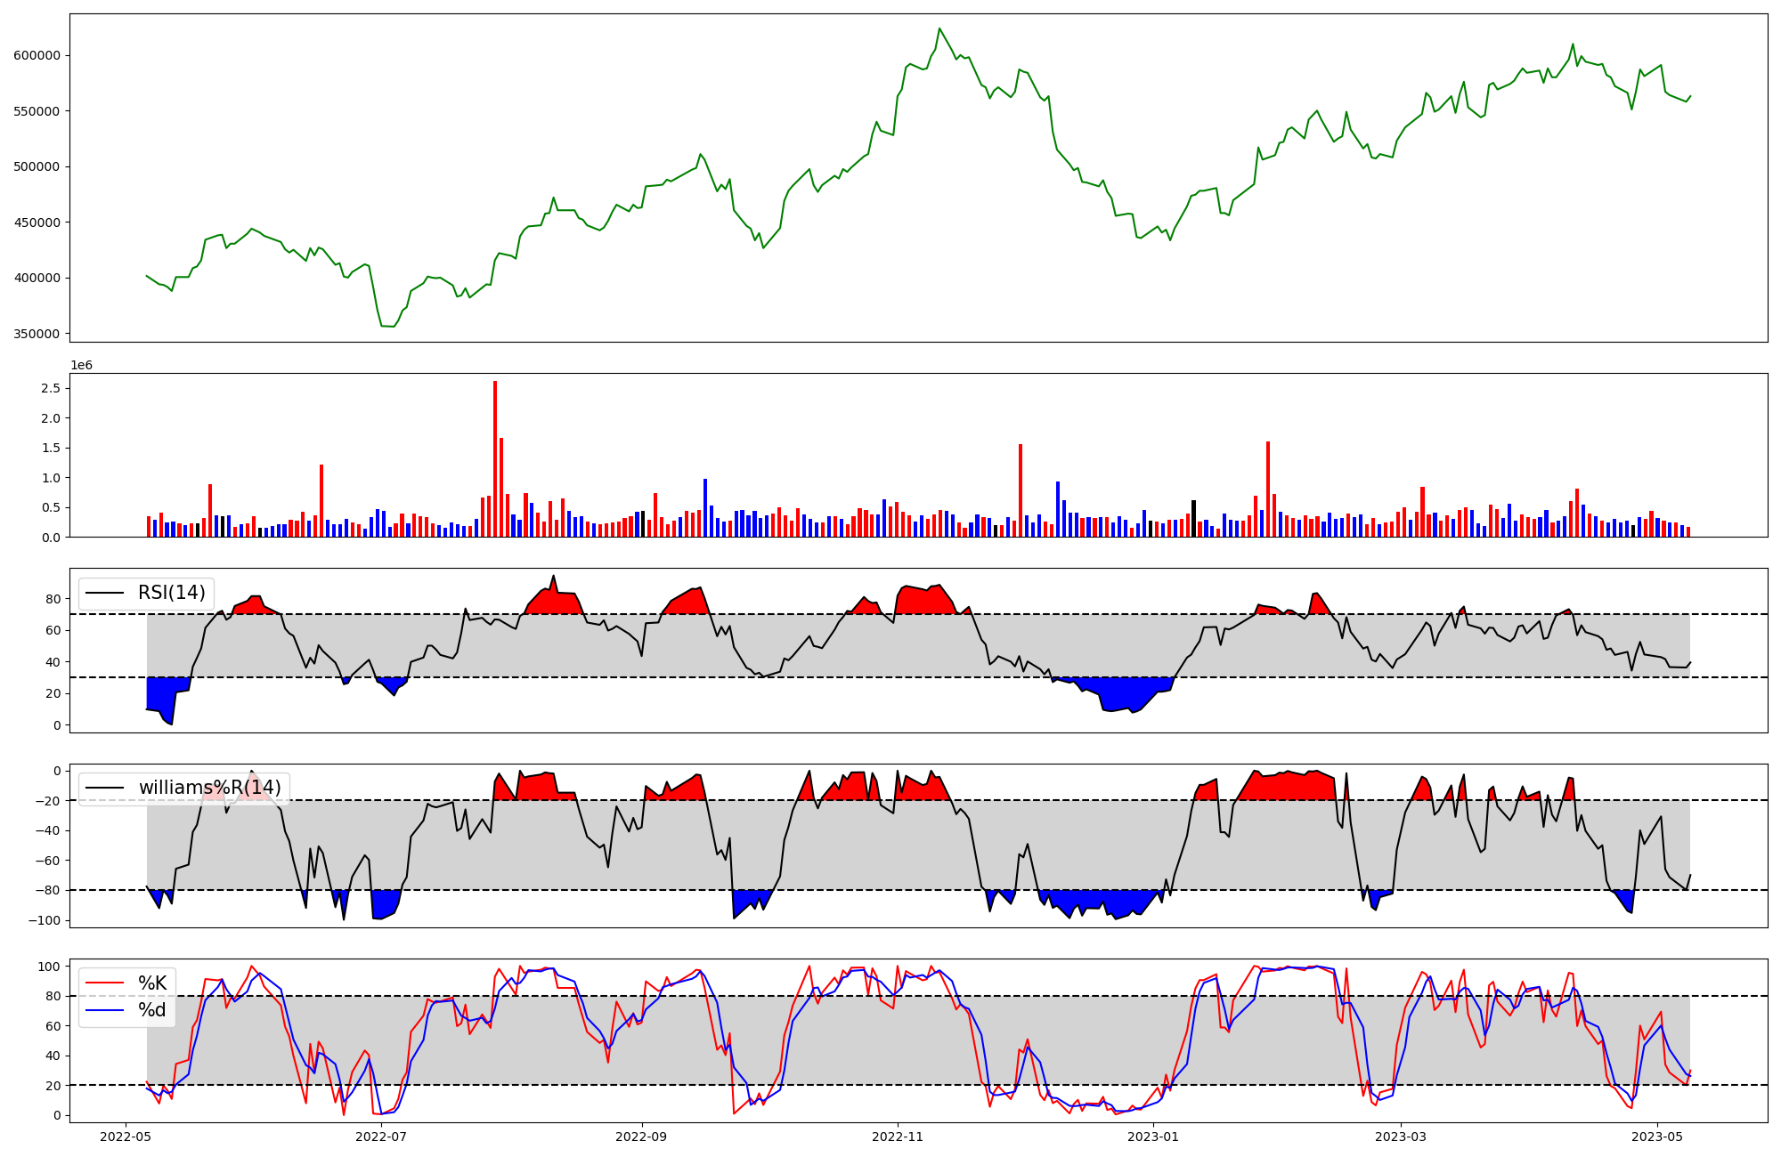Select the 2023-01 date tick label
Image resolution: width=1781 pixels, height=1157 pixels.
[x=1153, y=1137]
